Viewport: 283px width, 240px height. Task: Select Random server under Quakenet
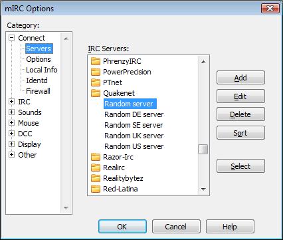click(130, 104)
